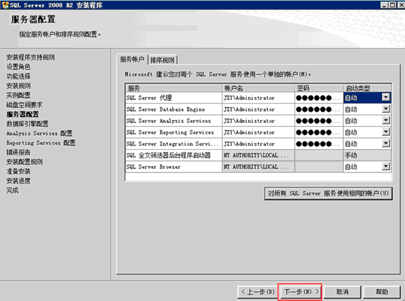The image size is (405, 301).
Task: Switch to the 排序规则 tab
Action: pos(163,60)
